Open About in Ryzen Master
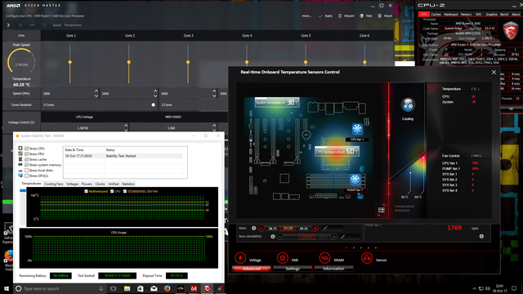Viewport: 523px width, 294px height. pyautogui.click(x=385, y=16)
